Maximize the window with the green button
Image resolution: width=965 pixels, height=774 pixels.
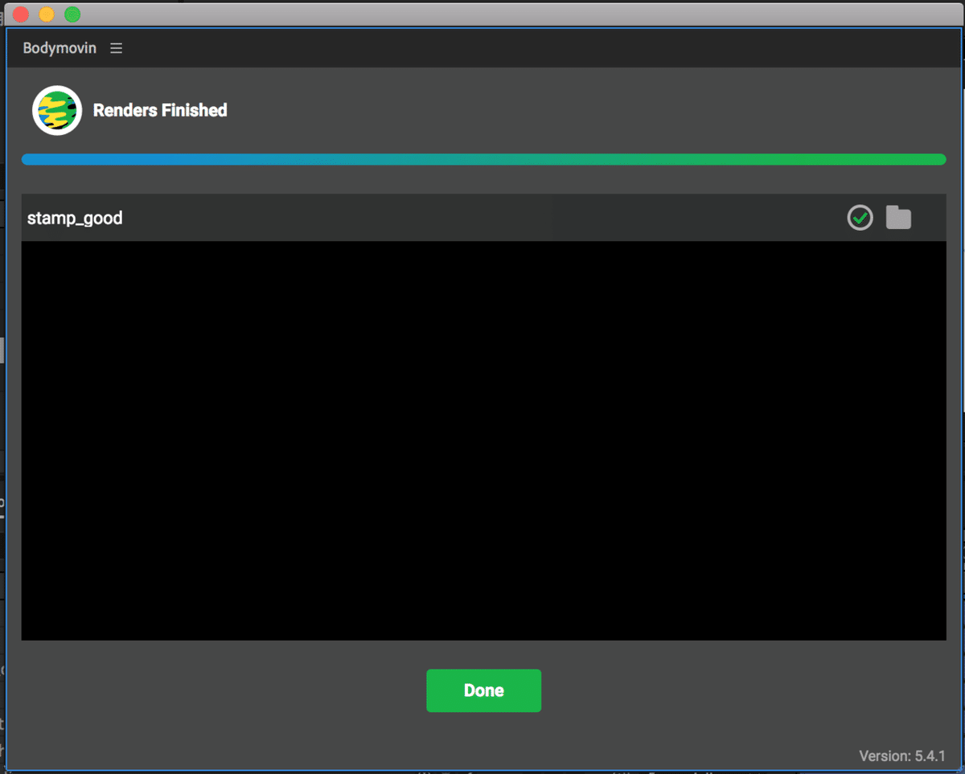click(x=72, y=14)
